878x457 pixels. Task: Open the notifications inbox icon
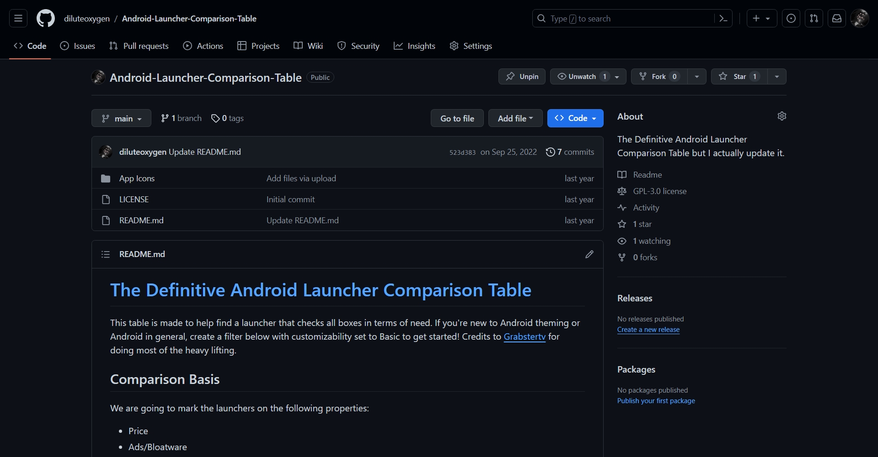pos(837,19)
